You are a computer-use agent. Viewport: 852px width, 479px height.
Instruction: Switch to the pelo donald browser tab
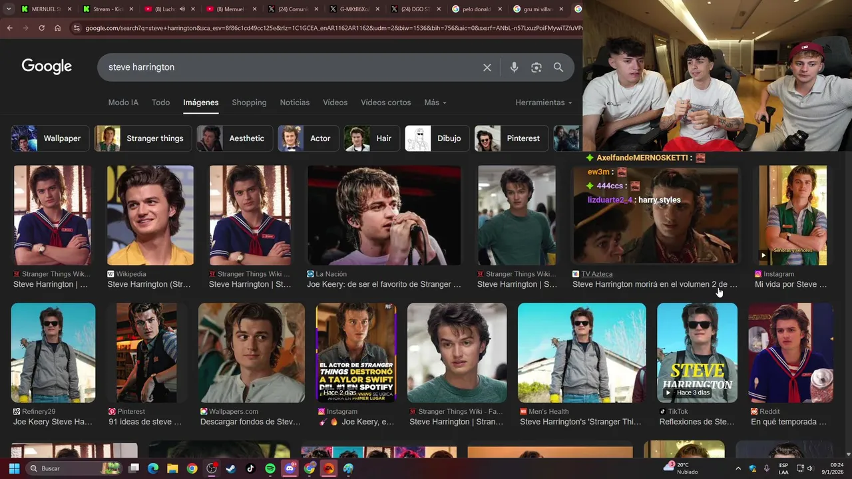point(476,9)
